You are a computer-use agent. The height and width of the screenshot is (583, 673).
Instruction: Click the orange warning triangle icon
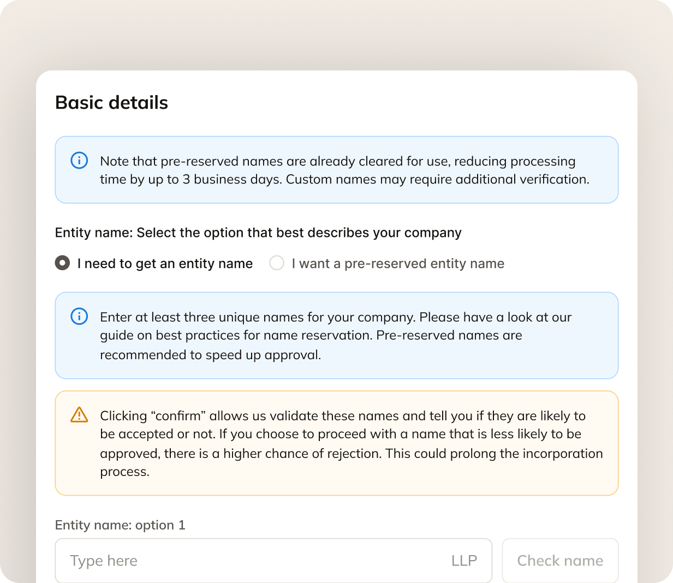pyautogui.click(x=79, y=415)
